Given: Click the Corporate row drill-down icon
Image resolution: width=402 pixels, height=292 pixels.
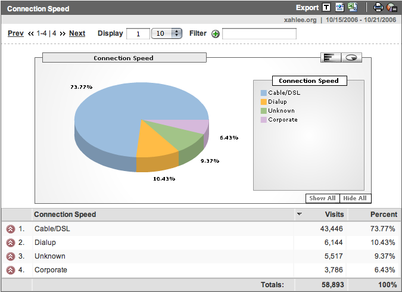Looking at the screenshot, I should coord(10,271).
